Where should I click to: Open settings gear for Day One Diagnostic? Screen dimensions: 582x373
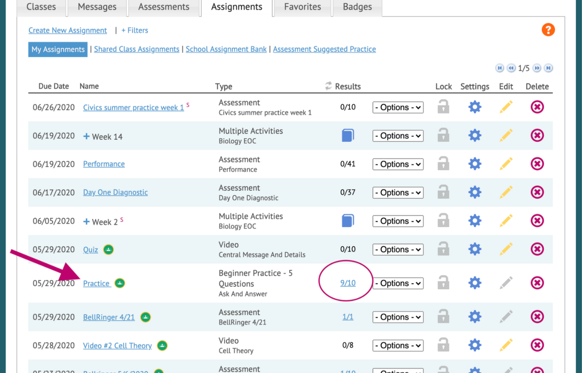pyautogui.click(x=475, y=192)
